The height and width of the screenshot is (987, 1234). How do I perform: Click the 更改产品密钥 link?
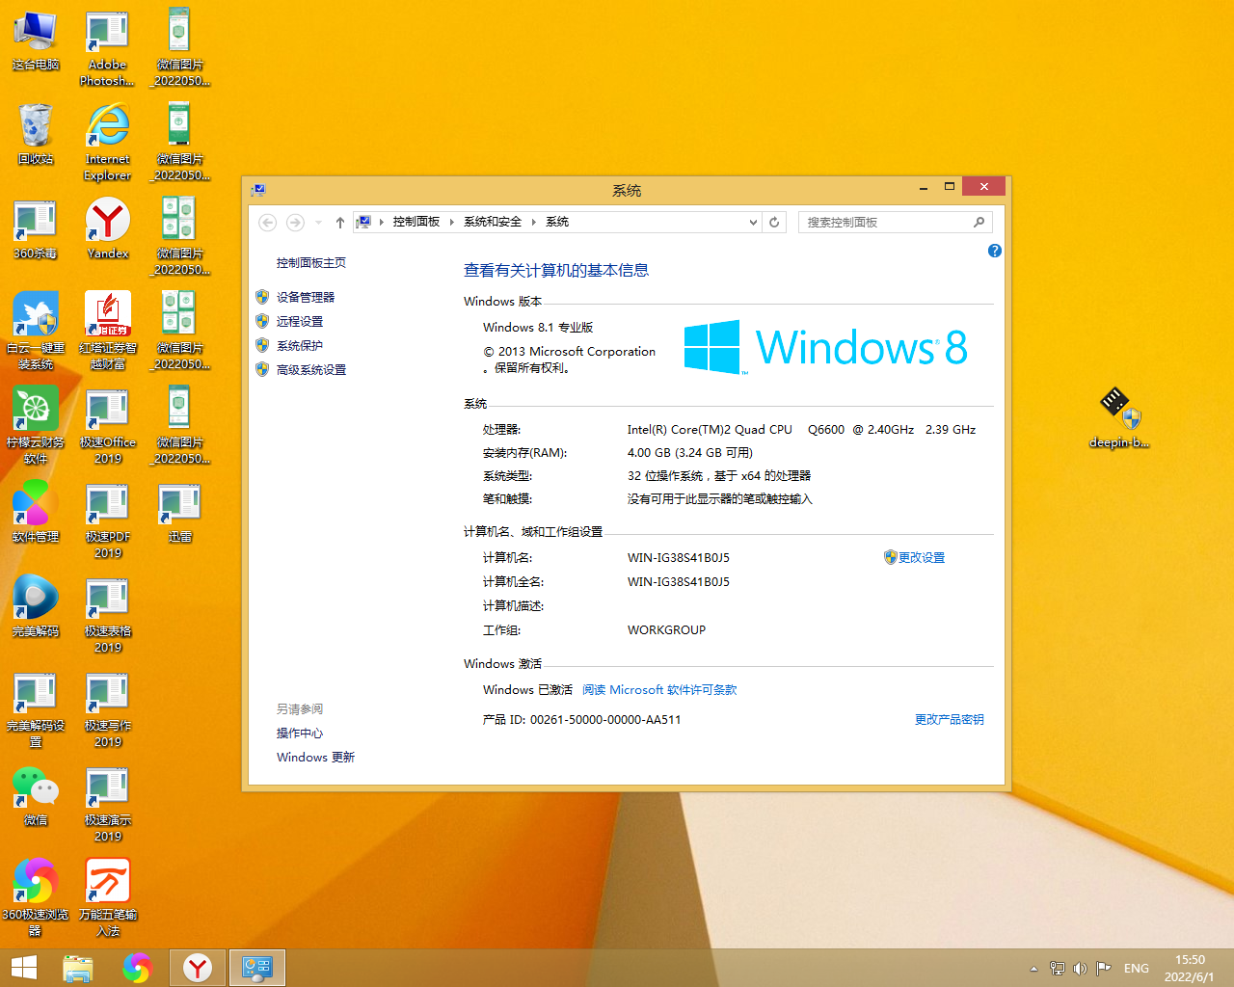pyautogui.click(x=949, y=719)
